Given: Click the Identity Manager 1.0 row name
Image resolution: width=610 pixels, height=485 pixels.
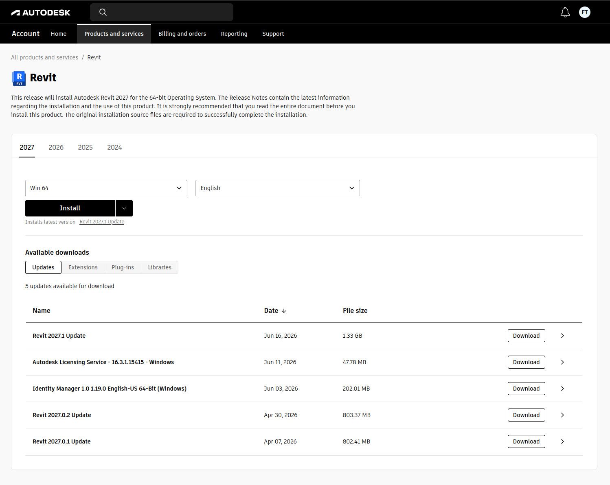Looking at the screenshot, I should pyautogui.click(x=110, y=389).
